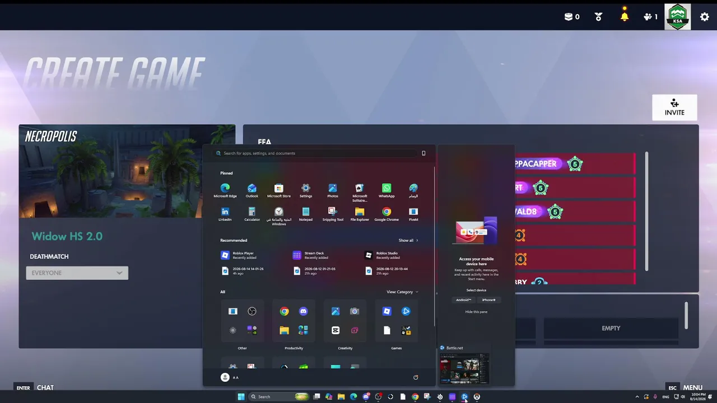Open the KSA profile avatar
Image resolution: width=717 pixels, height=403 pixels.
678,17
